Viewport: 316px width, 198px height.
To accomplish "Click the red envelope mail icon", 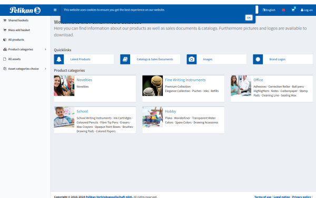I will tap(283, 10).
